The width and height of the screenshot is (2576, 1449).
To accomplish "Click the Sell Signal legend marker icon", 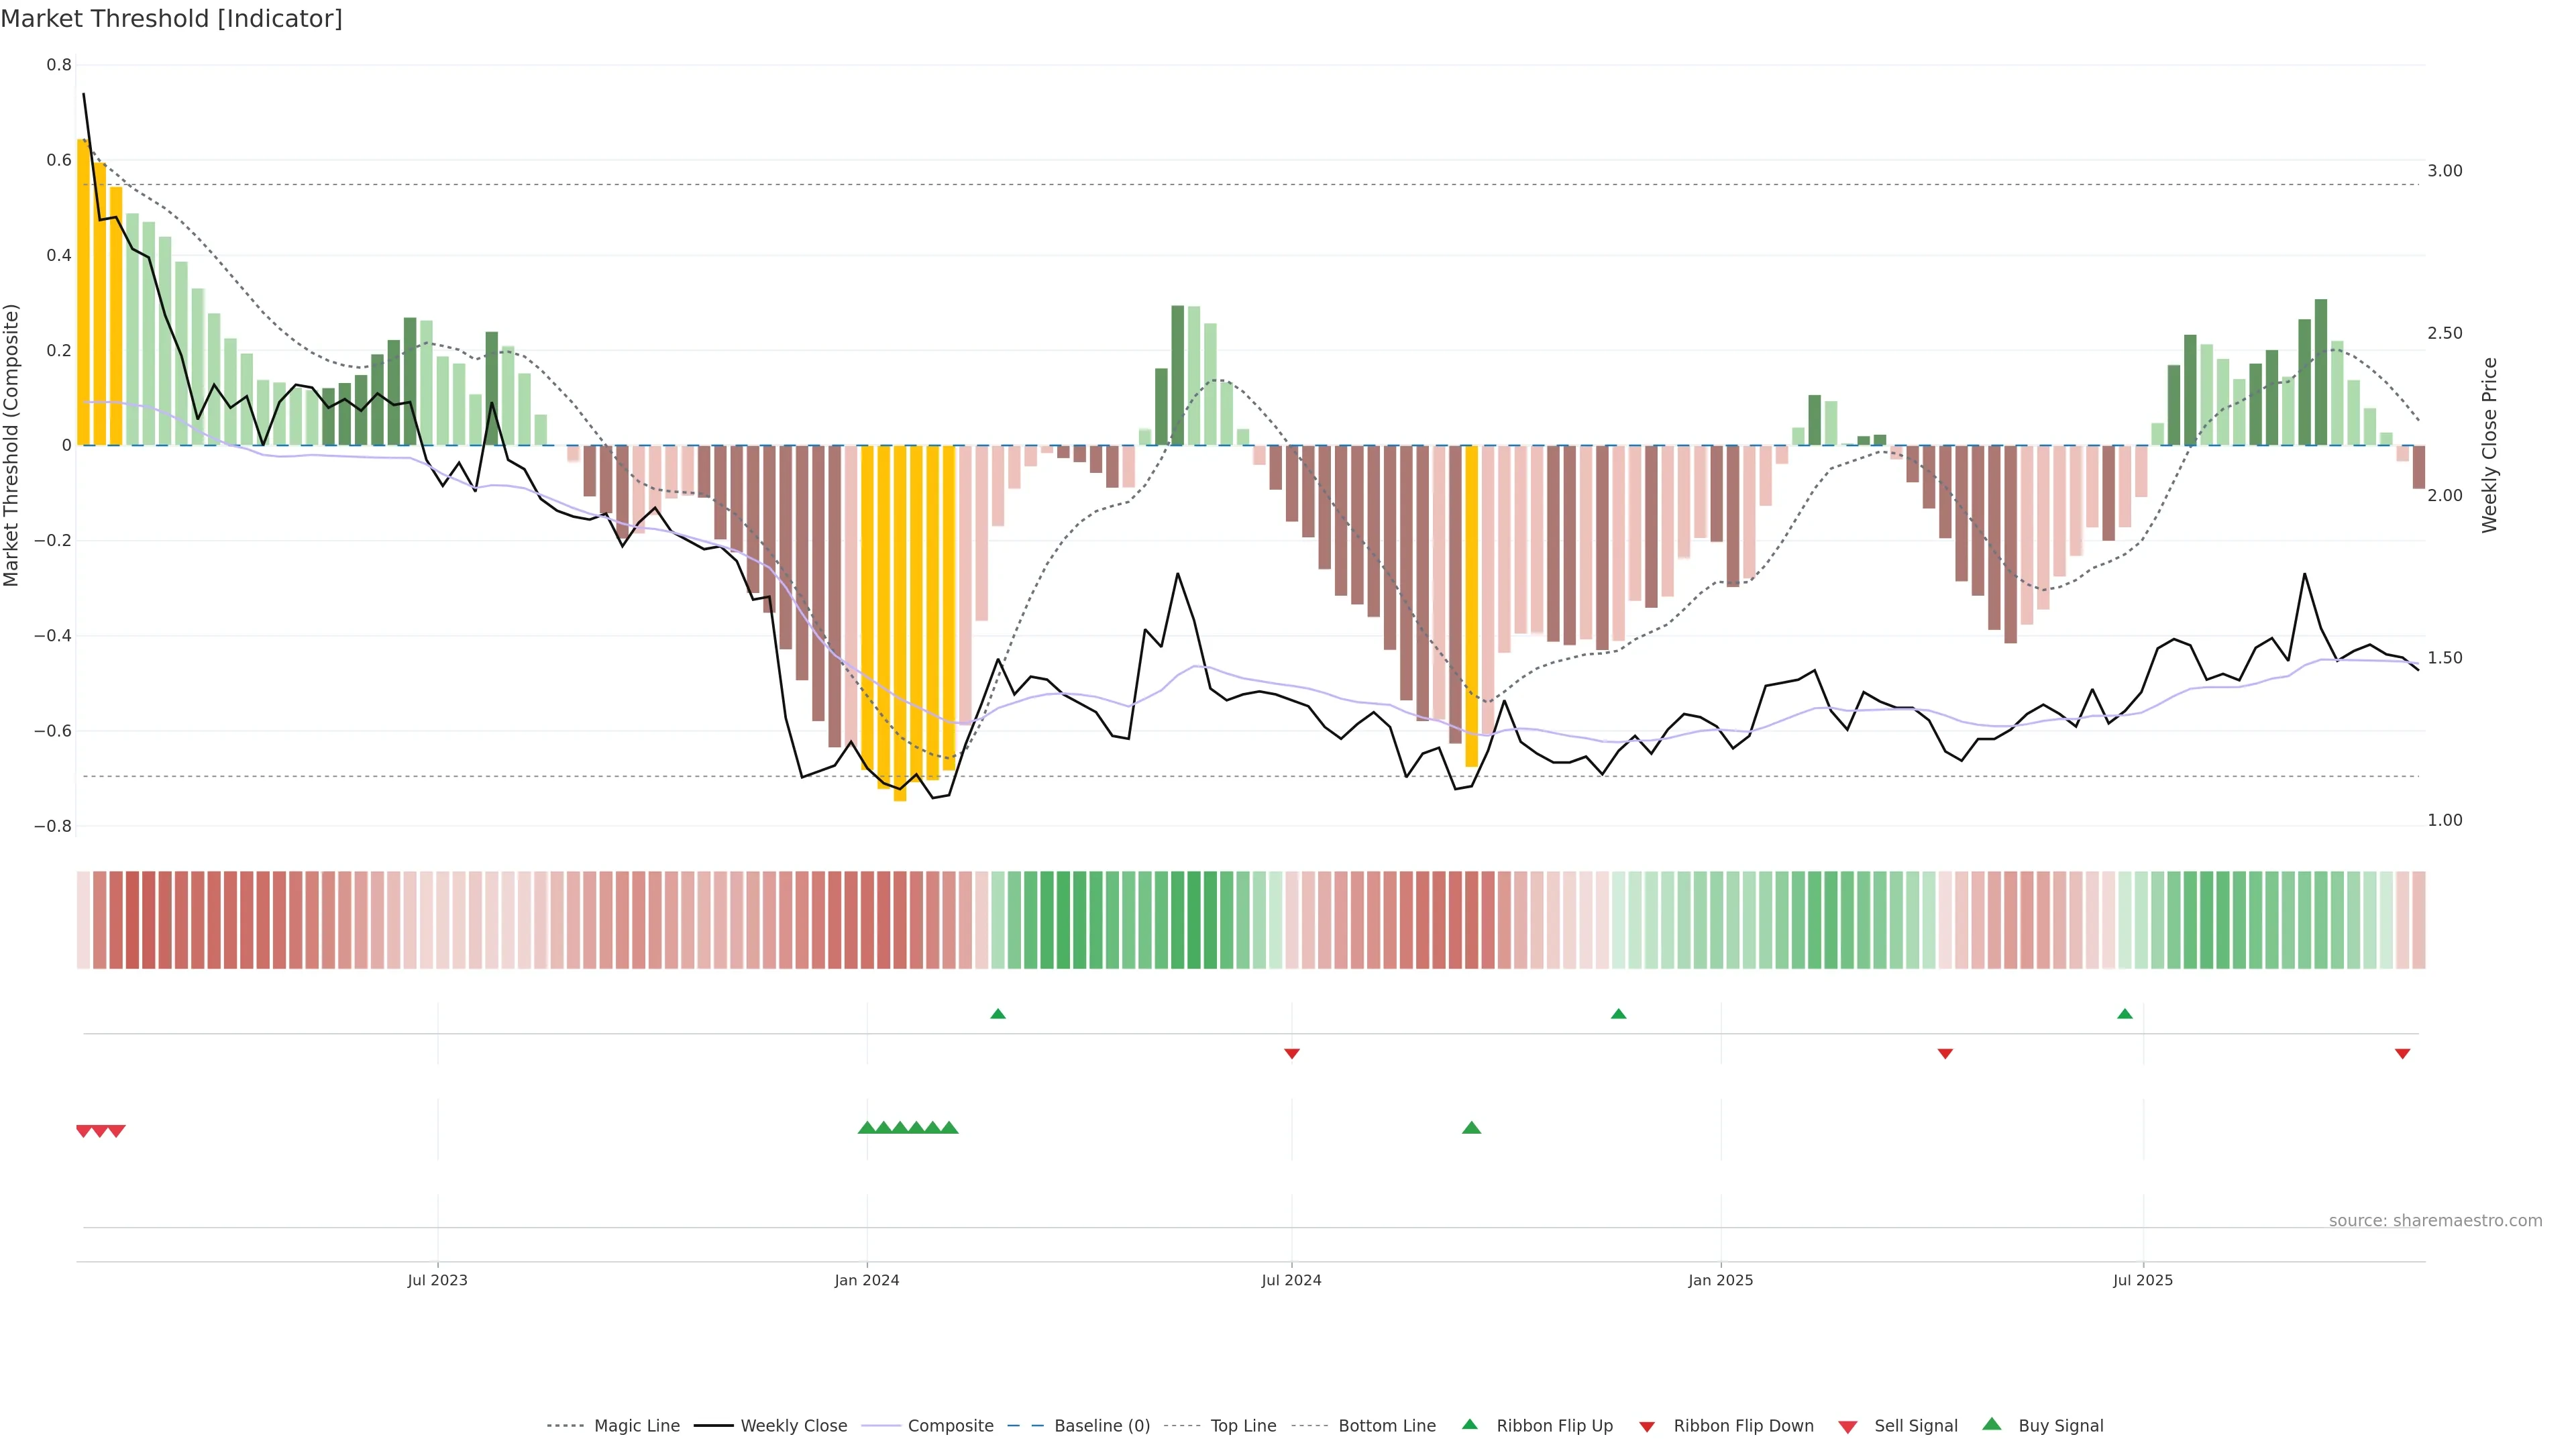I will point(1848,1426).
